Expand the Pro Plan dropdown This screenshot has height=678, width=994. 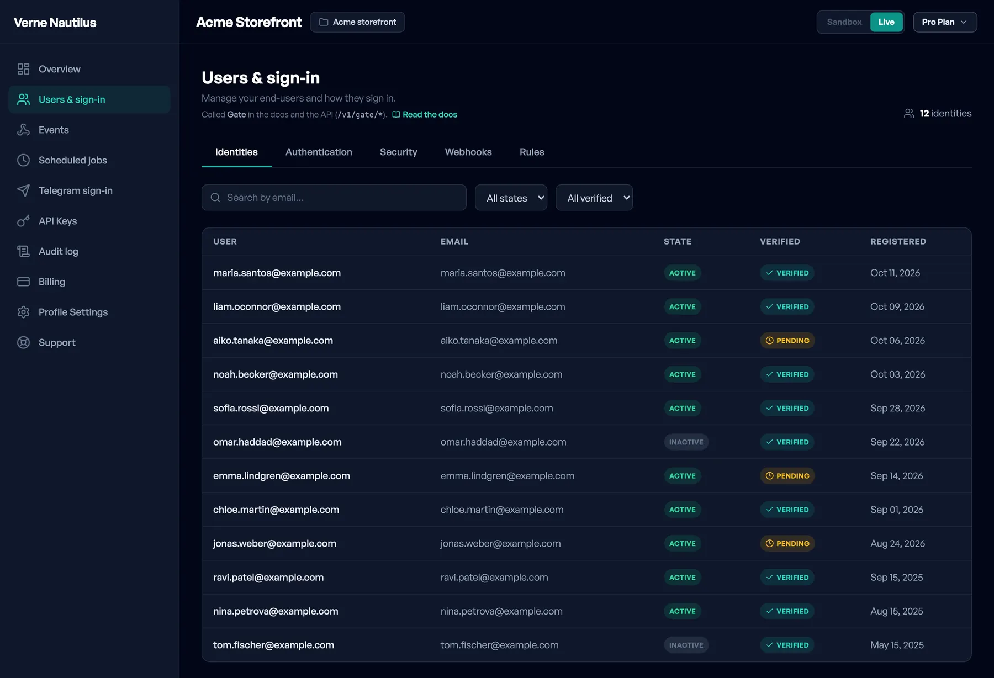(945, 22)
